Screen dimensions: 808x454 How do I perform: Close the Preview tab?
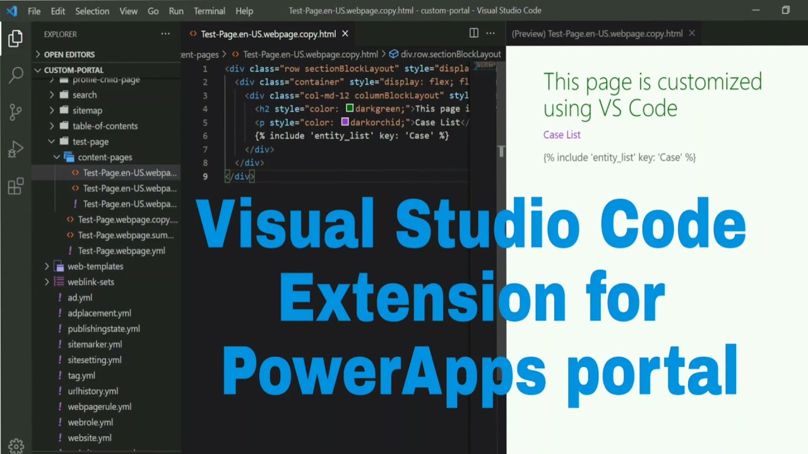point(692,33)
